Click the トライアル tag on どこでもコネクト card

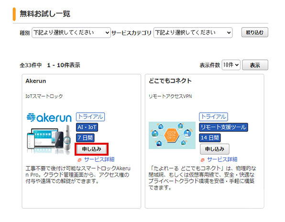[213, 116]
